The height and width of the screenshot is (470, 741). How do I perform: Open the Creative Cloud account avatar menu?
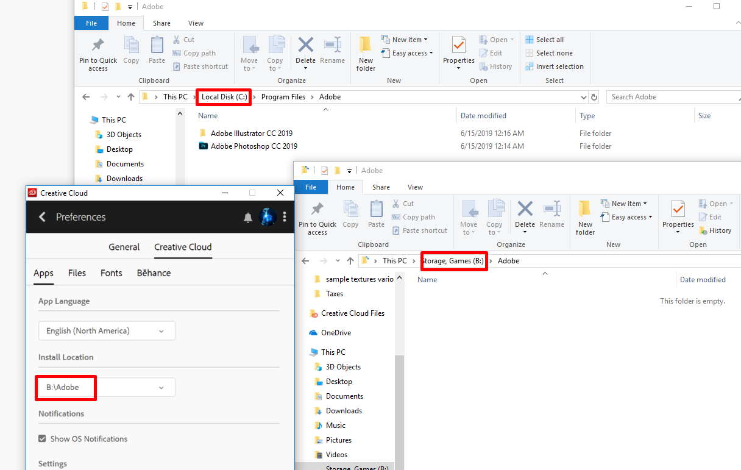(x=268, y=216)
